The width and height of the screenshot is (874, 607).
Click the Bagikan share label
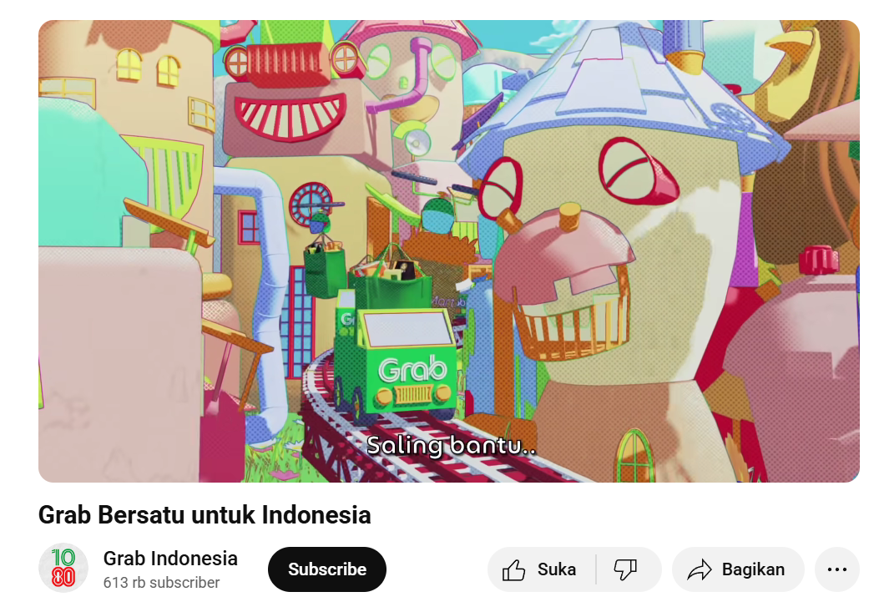click(753, 569)
